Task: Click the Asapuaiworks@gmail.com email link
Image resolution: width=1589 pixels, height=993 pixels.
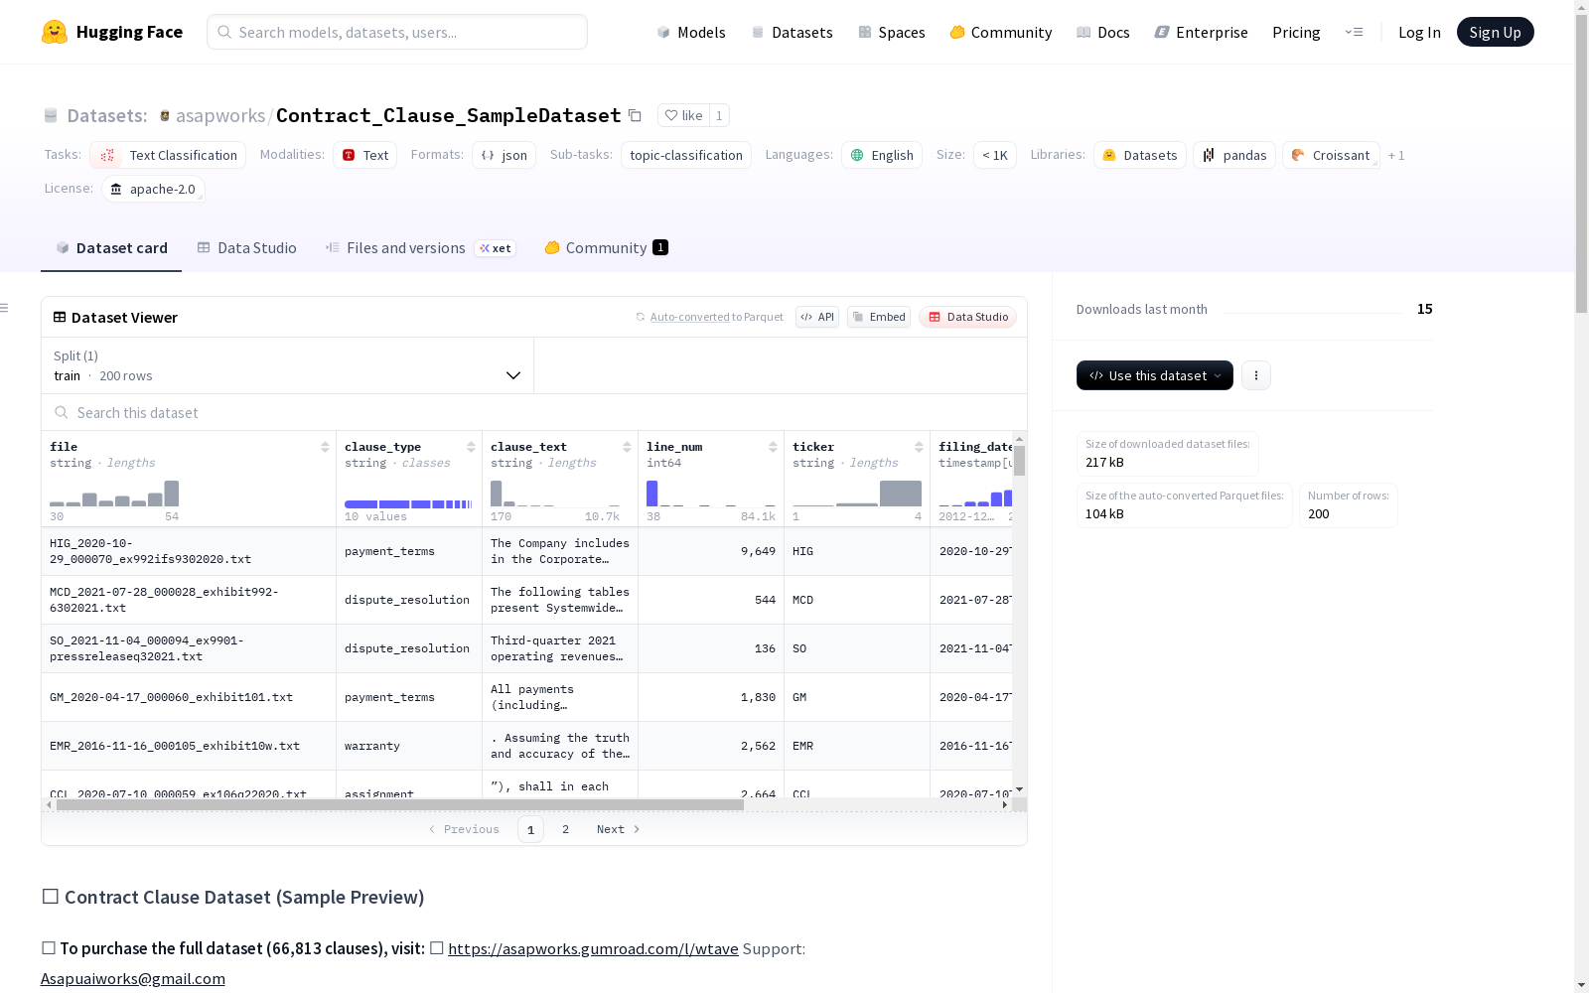Action: pos(133,978)
